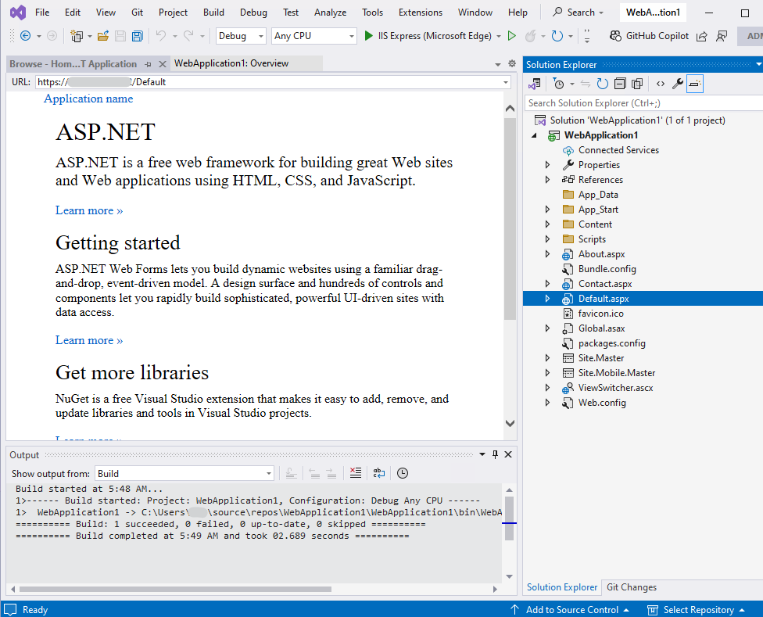Click Select Repository in status bar
This screenshot has height=617, width=763.
click(x=696, y=610)
